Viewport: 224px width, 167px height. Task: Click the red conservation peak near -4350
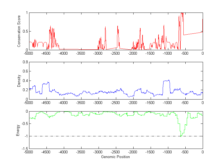(x=51, y=26)
